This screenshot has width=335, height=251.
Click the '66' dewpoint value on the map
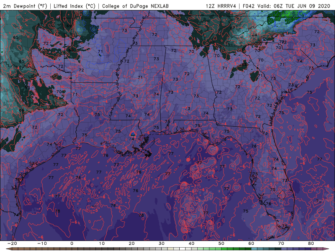[22, 110]
